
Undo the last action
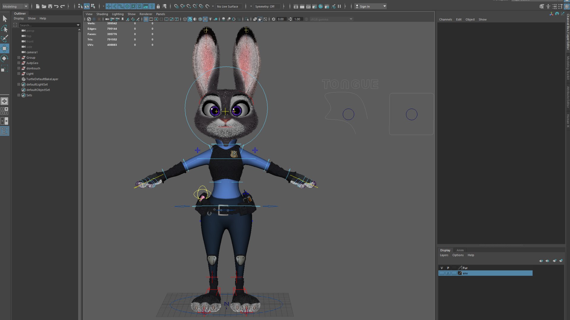(x=56, y=6)
